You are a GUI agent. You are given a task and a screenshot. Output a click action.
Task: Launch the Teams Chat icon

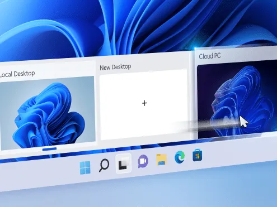click(x=143, y=161)
